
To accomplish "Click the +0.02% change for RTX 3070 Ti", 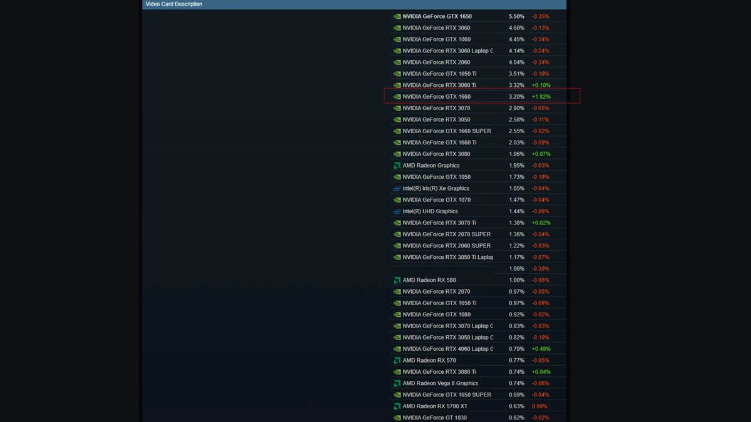I will click(541, 223).
